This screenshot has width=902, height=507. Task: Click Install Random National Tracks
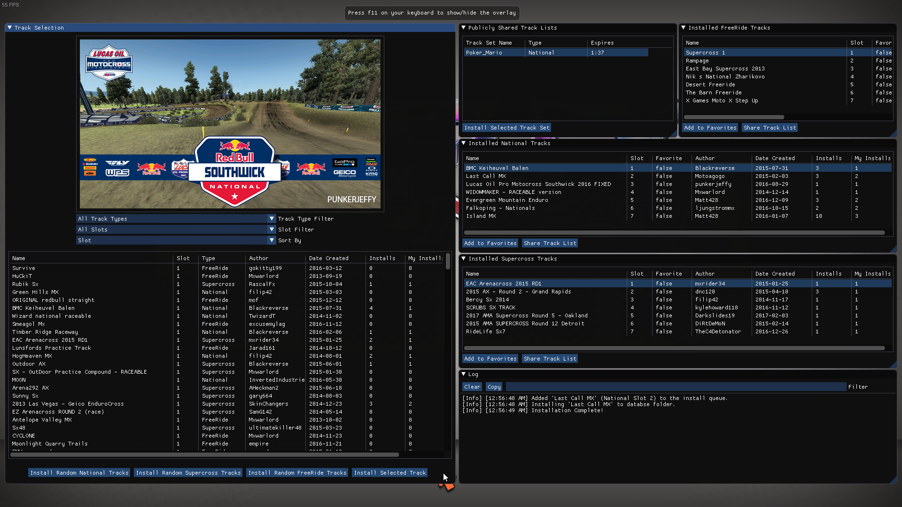(x=79, y=473)
